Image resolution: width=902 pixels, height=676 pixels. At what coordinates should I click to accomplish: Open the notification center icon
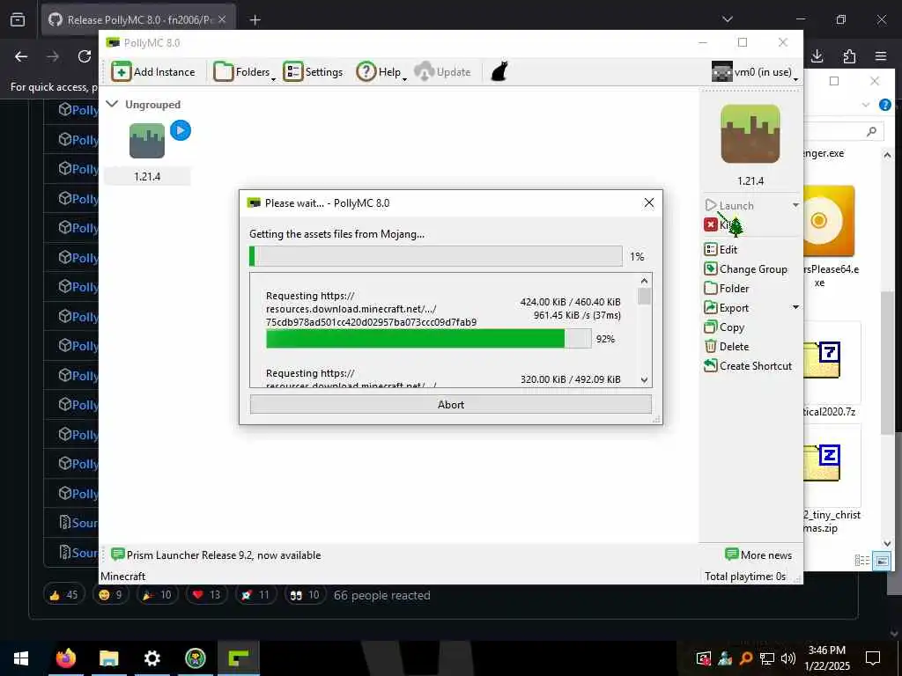(x=873, y=658)
